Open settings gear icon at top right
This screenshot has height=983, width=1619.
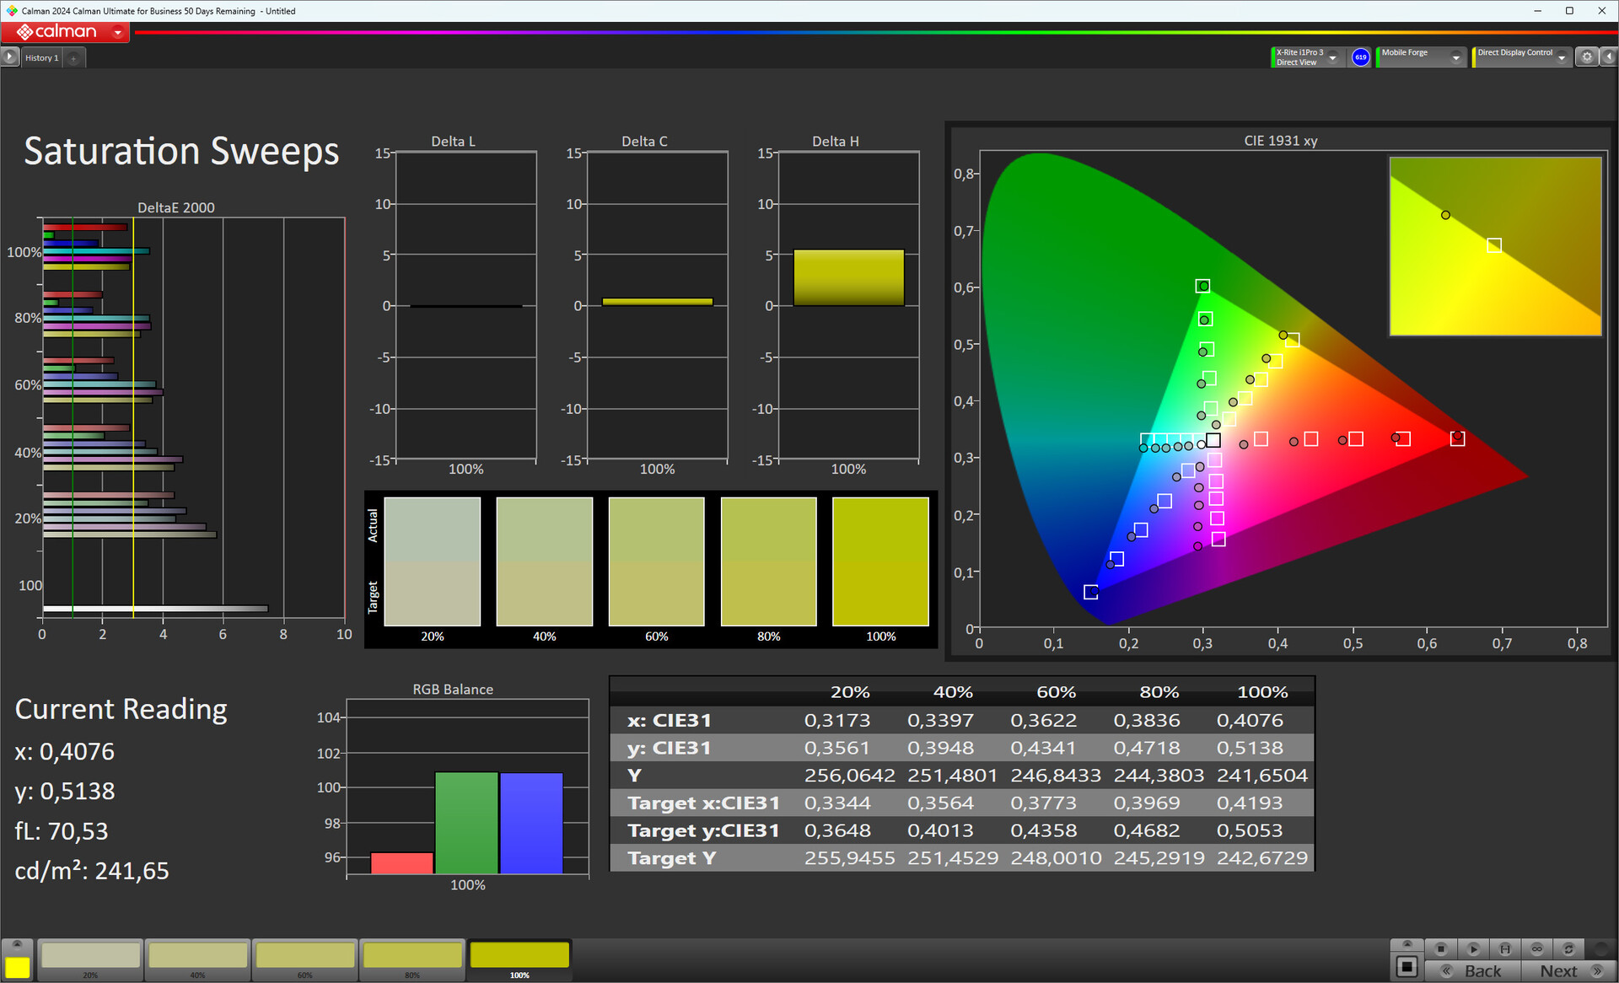[1587, 57]
